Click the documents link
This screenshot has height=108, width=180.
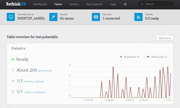pos(45,70)
